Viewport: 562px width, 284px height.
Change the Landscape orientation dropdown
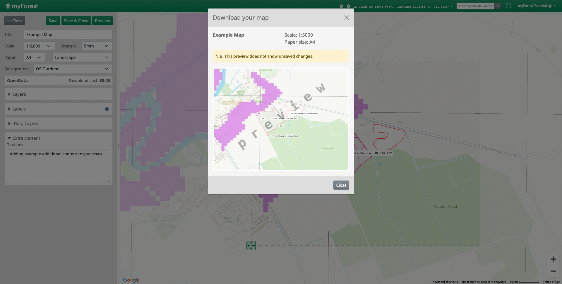[x=82, y=57]
